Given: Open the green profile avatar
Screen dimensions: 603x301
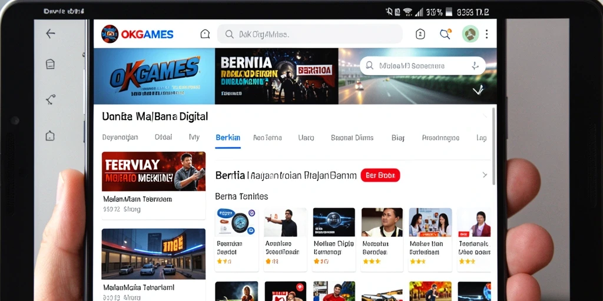Looking at the screenshot, I should 470,34.
